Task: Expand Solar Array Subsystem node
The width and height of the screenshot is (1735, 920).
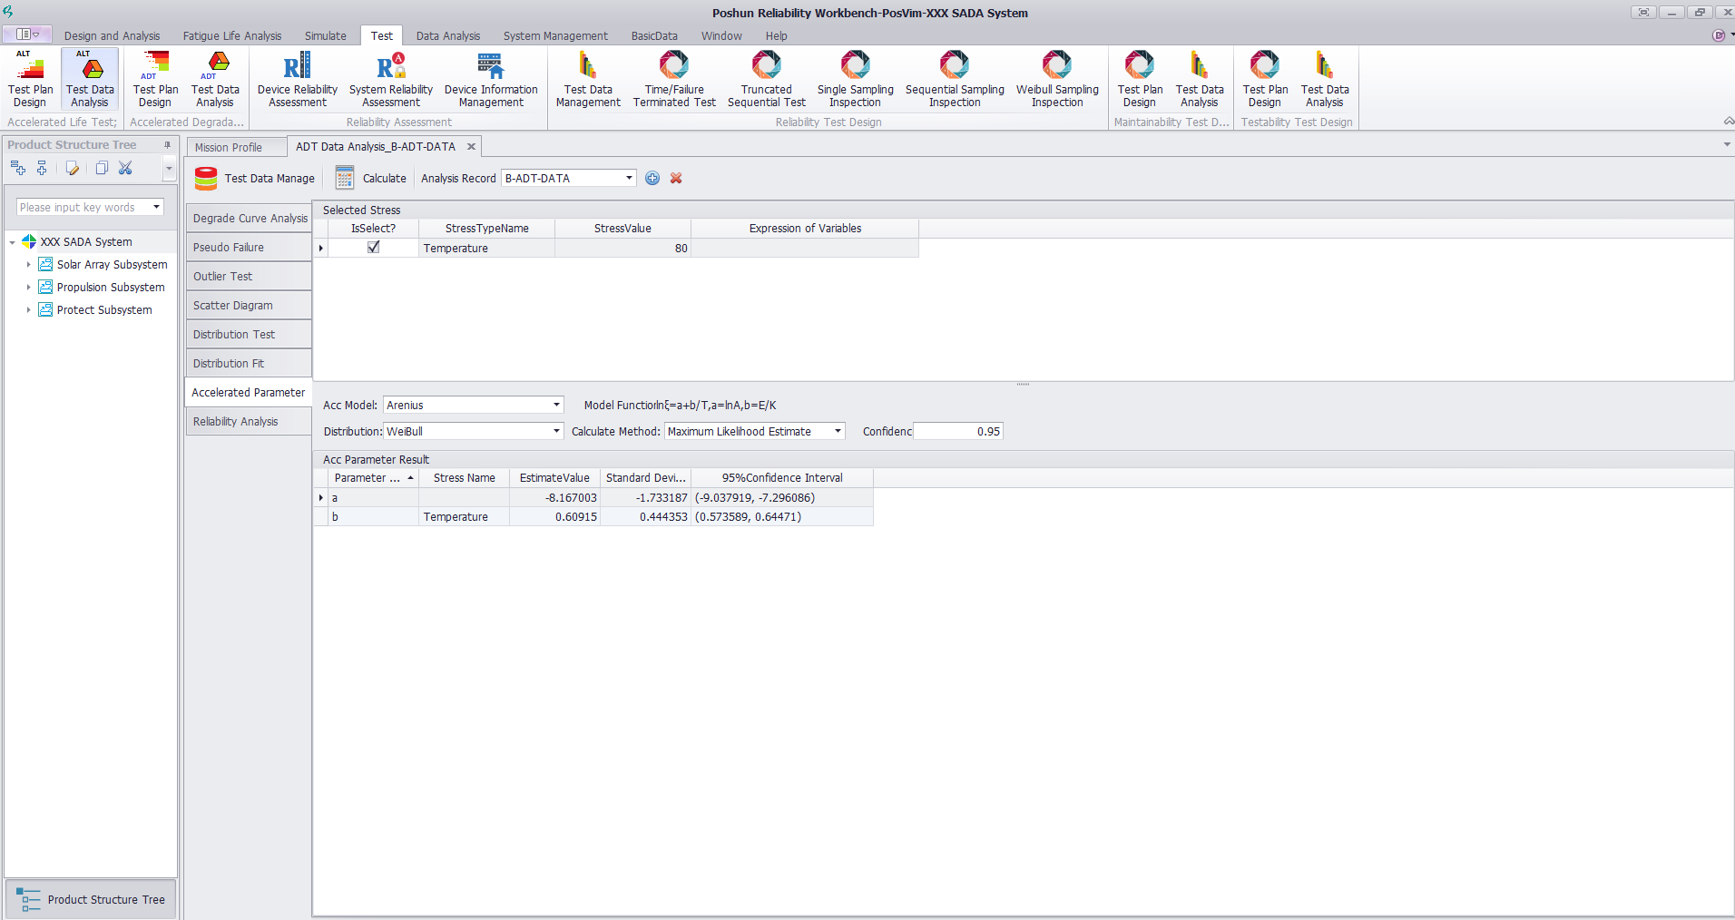Action: [28, 265]
